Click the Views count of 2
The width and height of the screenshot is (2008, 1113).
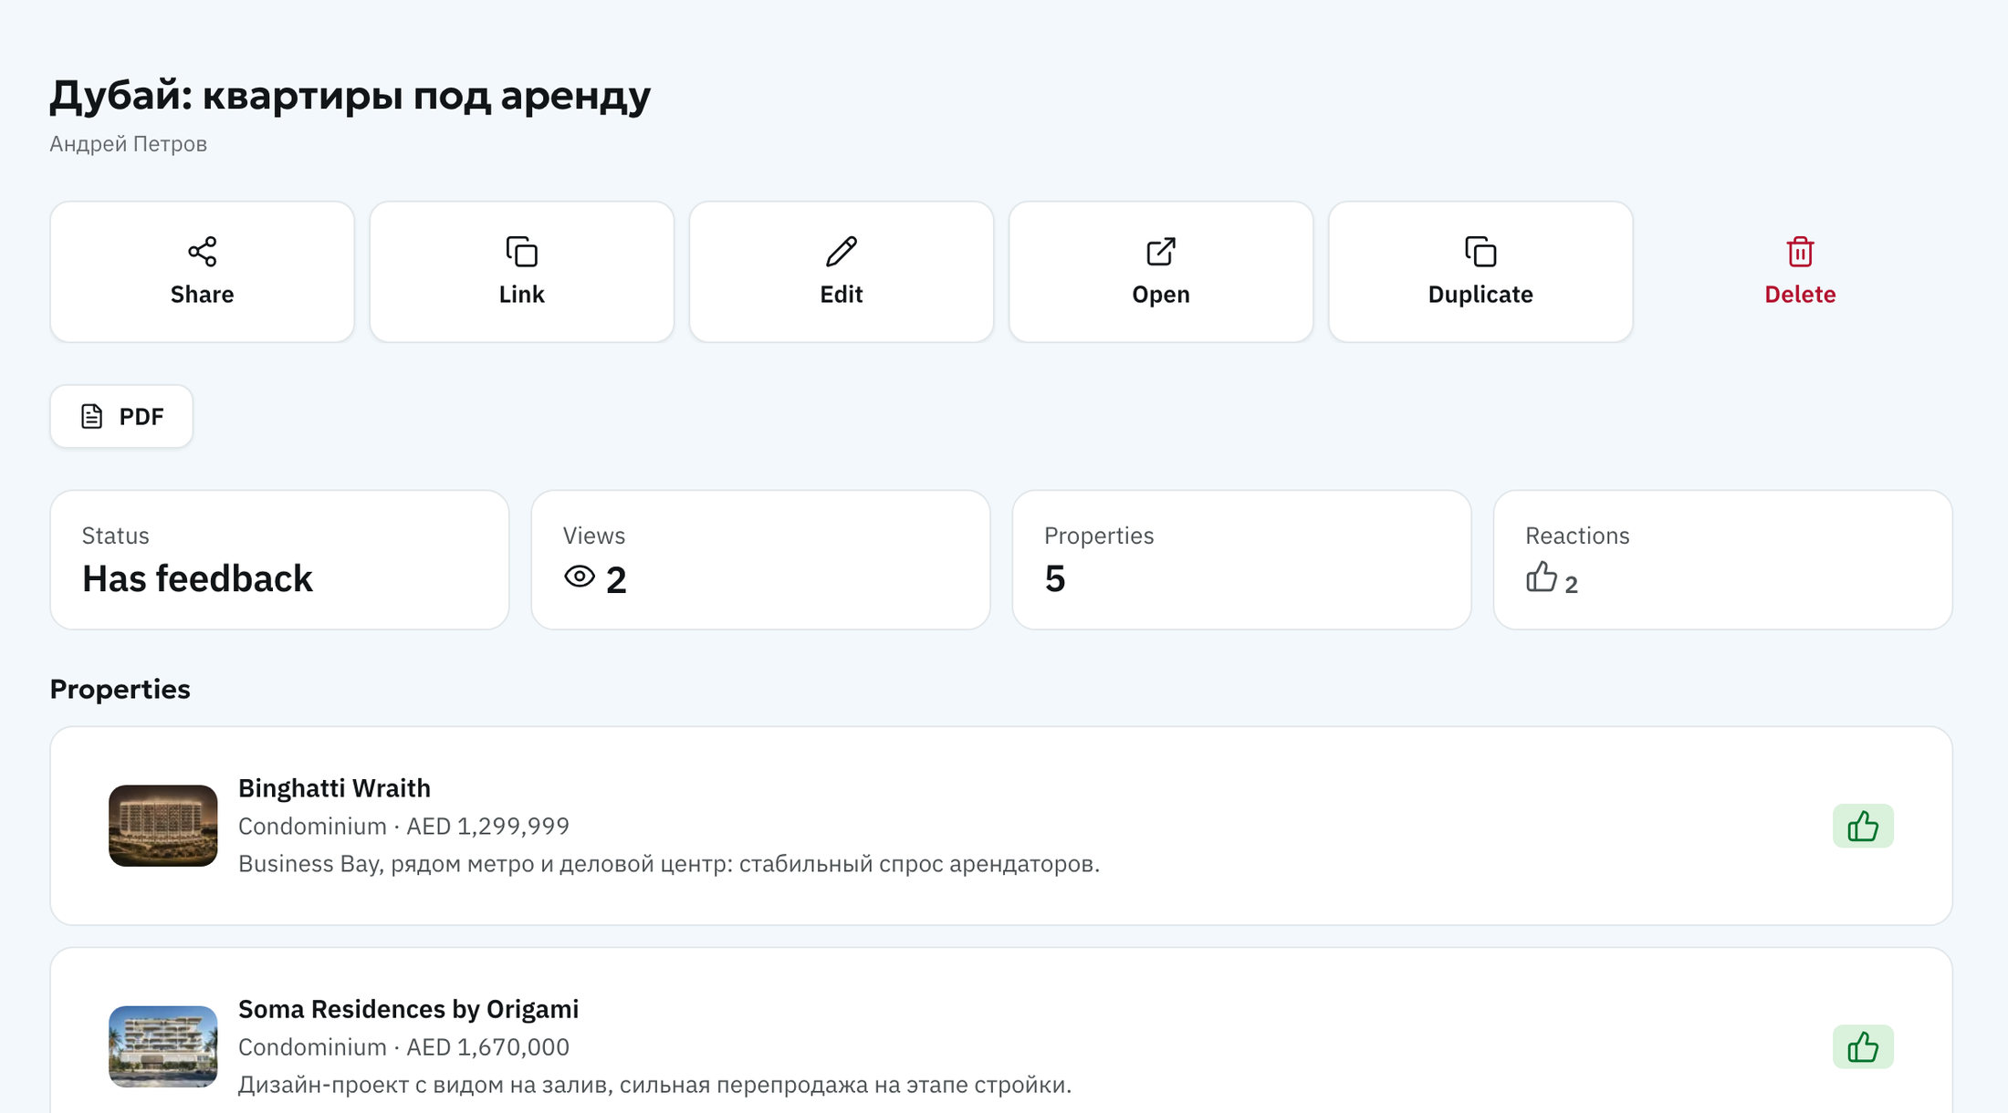(x=616, y=580)
